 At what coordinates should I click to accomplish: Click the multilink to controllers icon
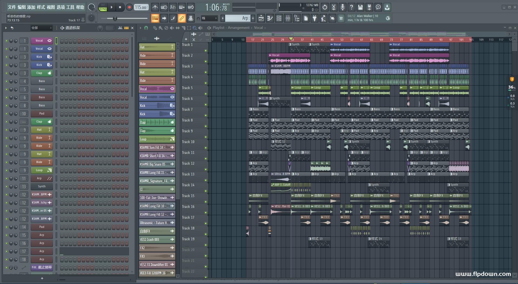click(191, 18)
